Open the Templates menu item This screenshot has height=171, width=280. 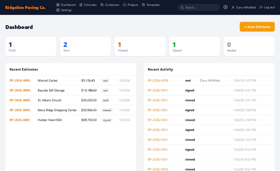coord(151,5)
